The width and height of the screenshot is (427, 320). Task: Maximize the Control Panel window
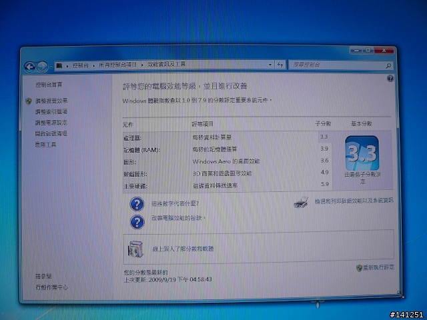tap(368, 51)
